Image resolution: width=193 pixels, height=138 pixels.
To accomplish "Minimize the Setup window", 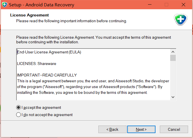I will click(x=150, y=5).
